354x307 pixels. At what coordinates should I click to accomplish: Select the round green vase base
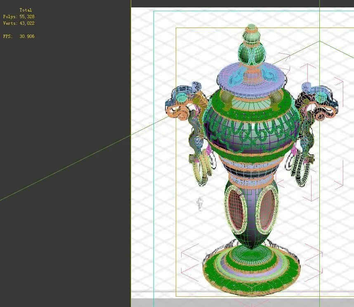coord(252,271)
